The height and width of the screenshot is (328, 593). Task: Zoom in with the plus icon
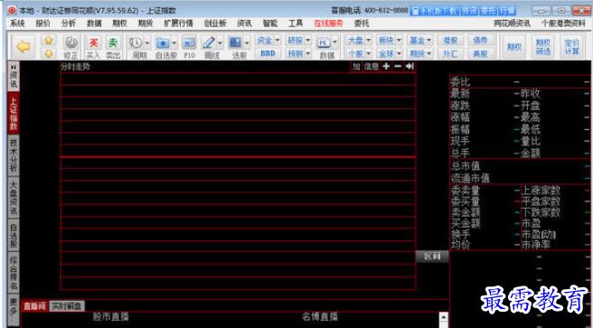pyautogui.click(x=386, y=67)
